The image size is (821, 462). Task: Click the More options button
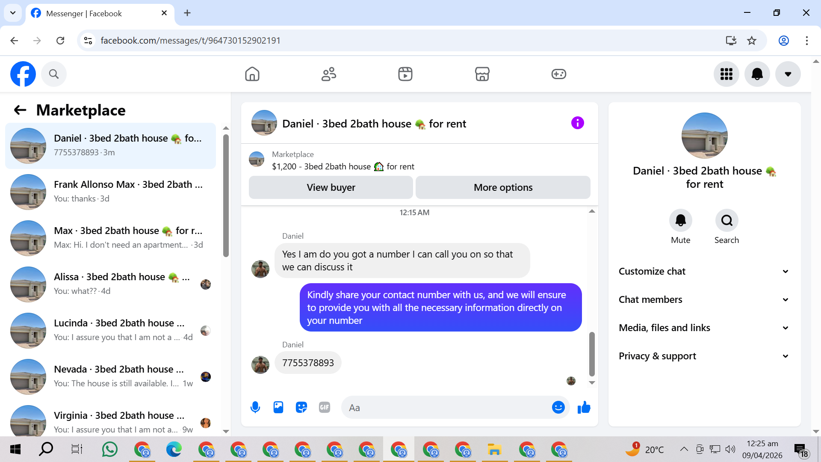tap(503, 187)
